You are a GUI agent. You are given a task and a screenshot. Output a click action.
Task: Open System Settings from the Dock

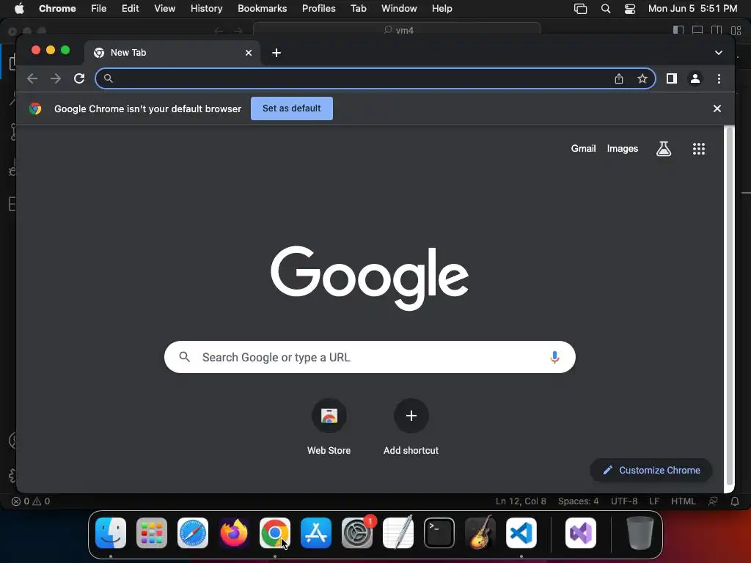357,533
